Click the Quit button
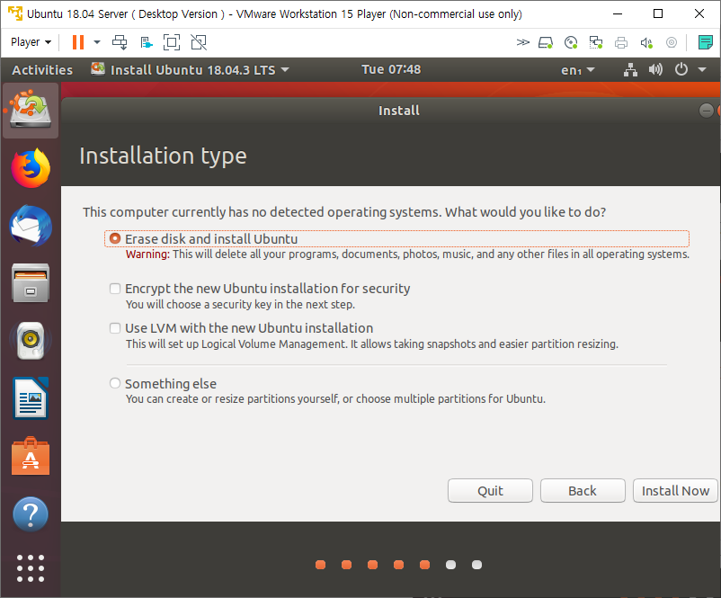 click(x=490, y=491)
